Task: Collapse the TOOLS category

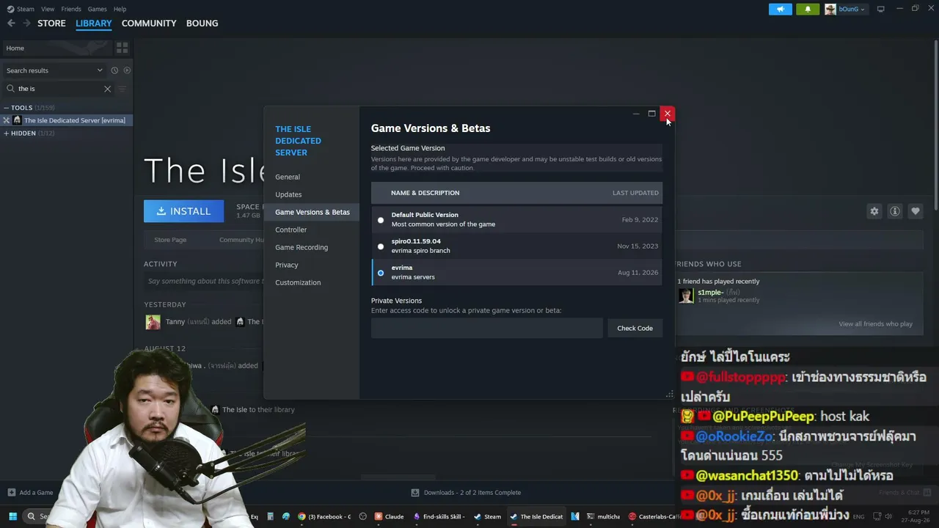Action: click(x=6, y=108)
